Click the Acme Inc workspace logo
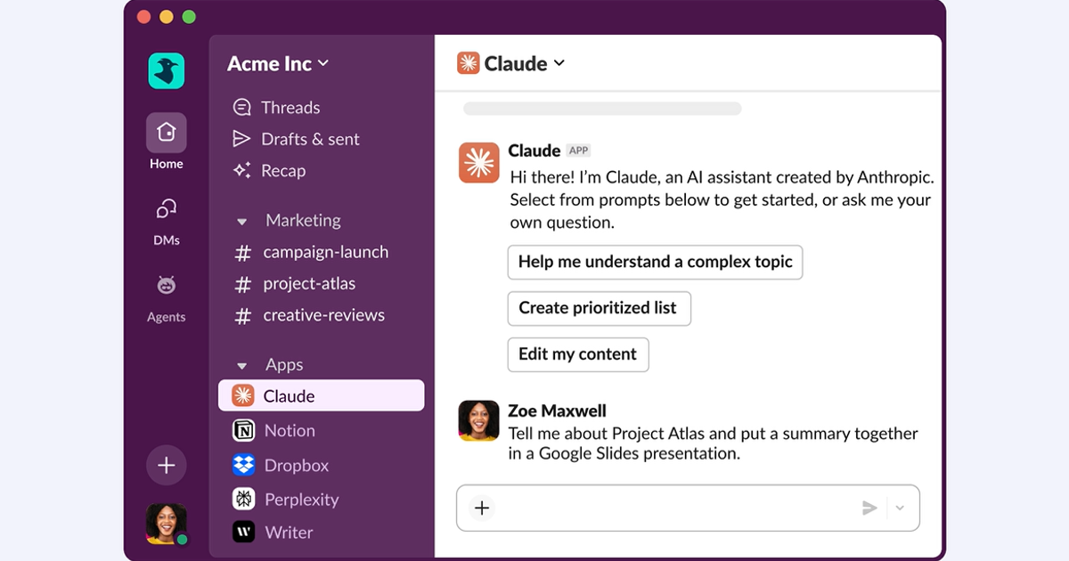The image size is (1069, 561). (x=167, y=71)
